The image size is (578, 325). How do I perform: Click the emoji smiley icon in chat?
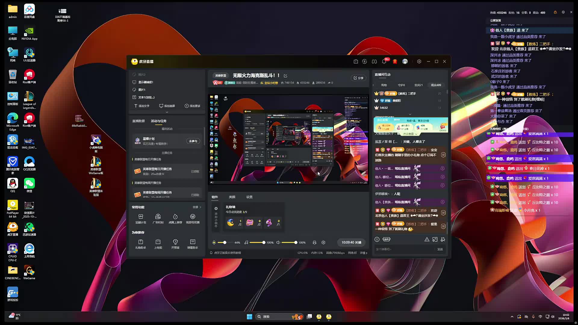pos(377,239)
